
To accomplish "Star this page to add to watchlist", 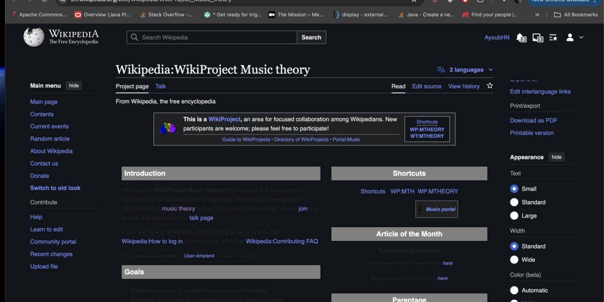I will point(490,86).
